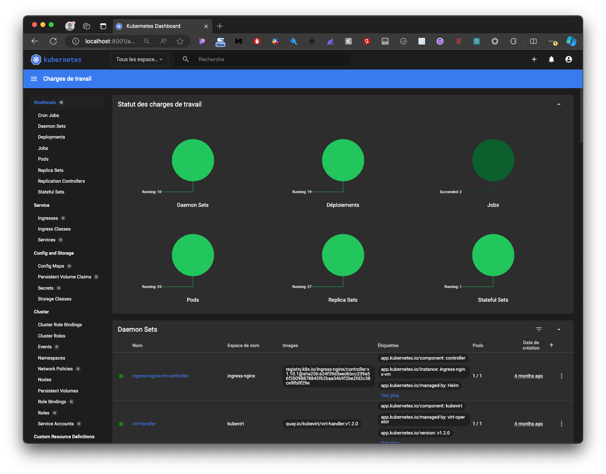
Task: Refresh the page with browser reload icon
Action: (53, 41)
